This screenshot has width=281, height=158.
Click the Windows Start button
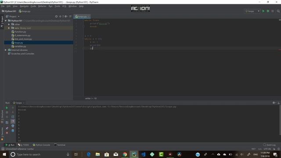tap(4, 154)
